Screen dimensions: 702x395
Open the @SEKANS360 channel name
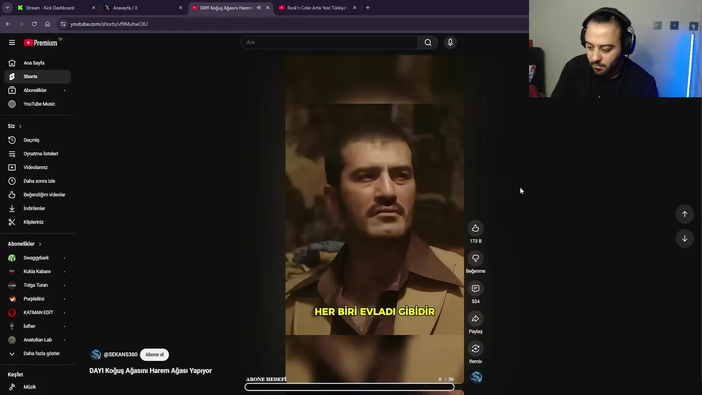pyautogui.click(x=120, y=354)
